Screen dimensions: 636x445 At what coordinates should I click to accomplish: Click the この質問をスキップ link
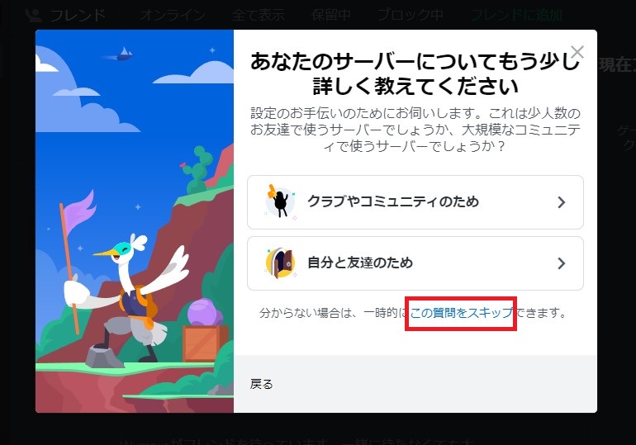[461, 313]
